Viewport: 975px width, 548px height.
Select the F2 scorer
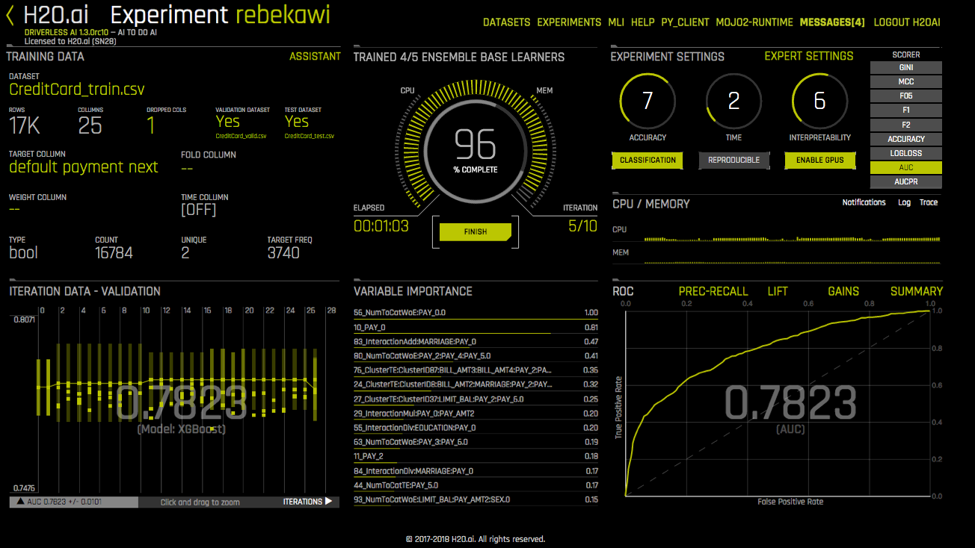(x=905, y=125)
